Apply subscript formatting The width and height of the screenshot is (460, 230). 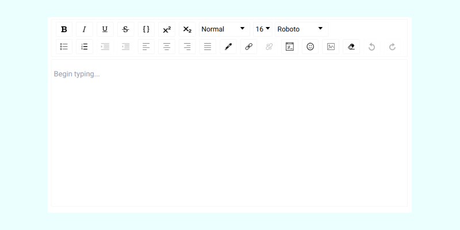click(x=187, y=29)
